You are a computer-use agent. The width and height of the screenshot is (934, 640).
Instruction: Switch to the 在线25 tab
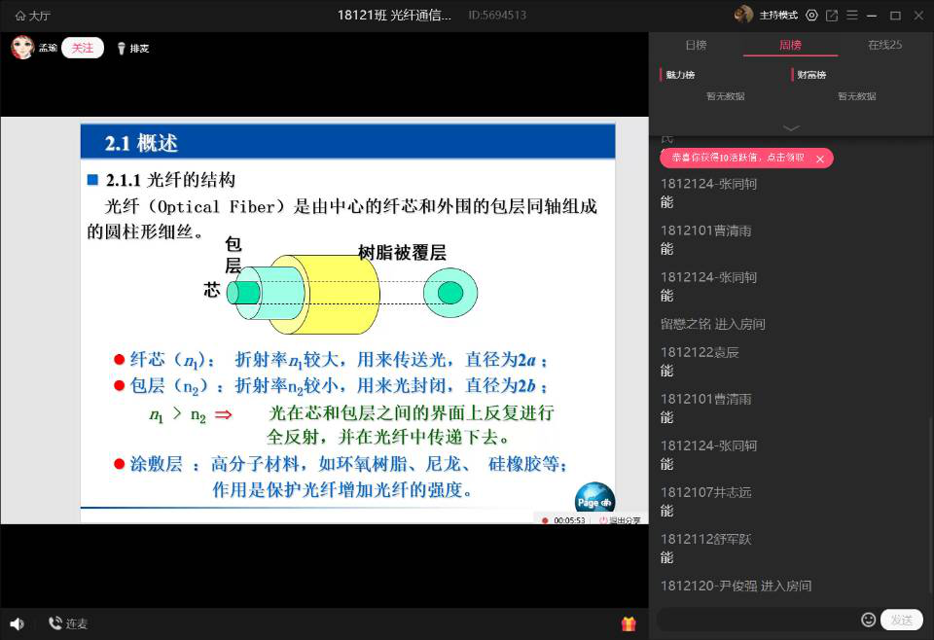[x=883, y=46]
